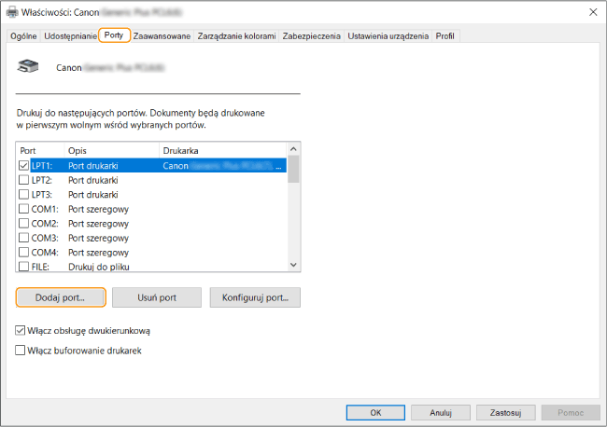Image resolution: width=607 pixels, height=427 pixels.
Task: Click the Canon printer icon below tabs
Action: [29, 67]
